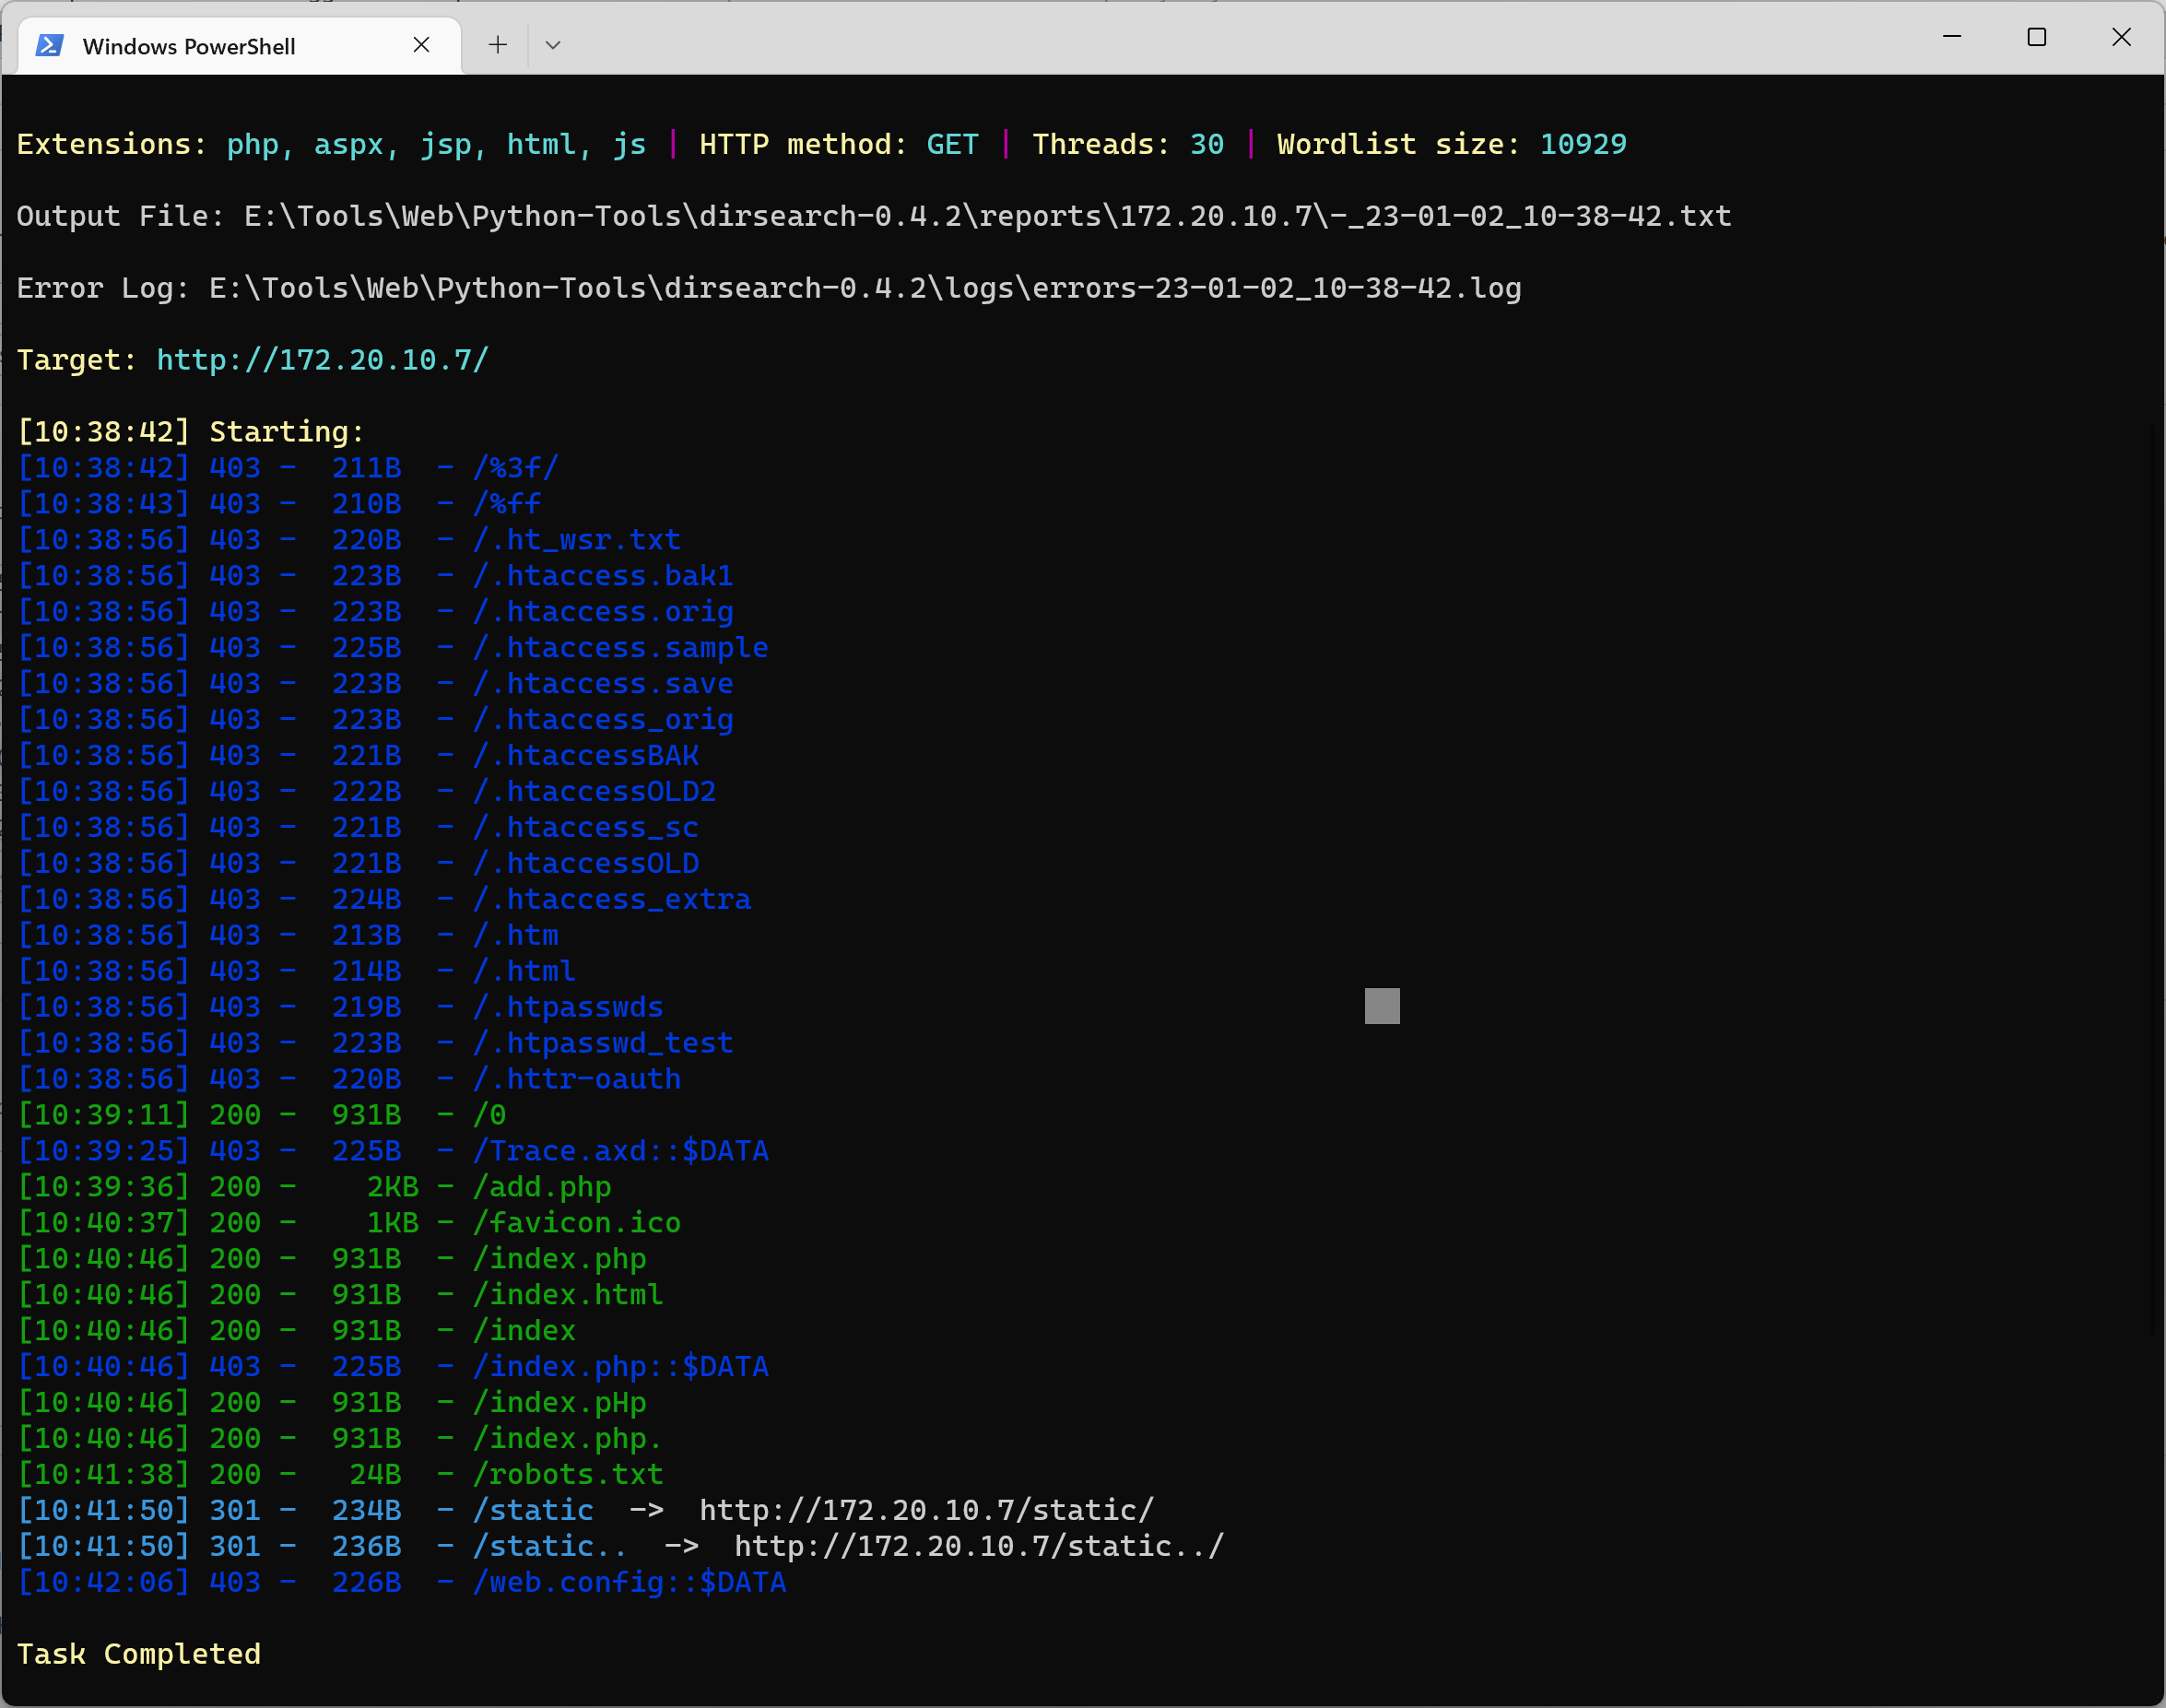This screenshot has width=2166, height=1708.
Task: Click the PowerShell icon in the tab
Action: pos(50,46)
